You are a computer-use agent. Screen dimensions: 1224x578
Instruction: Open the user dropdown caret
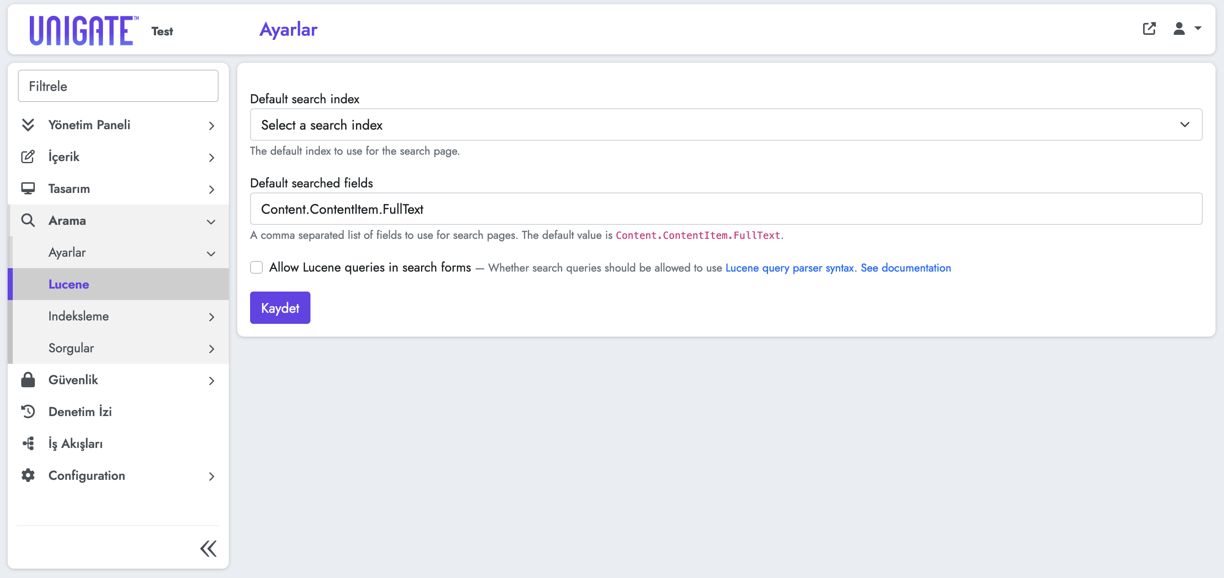pos(1198,28)
